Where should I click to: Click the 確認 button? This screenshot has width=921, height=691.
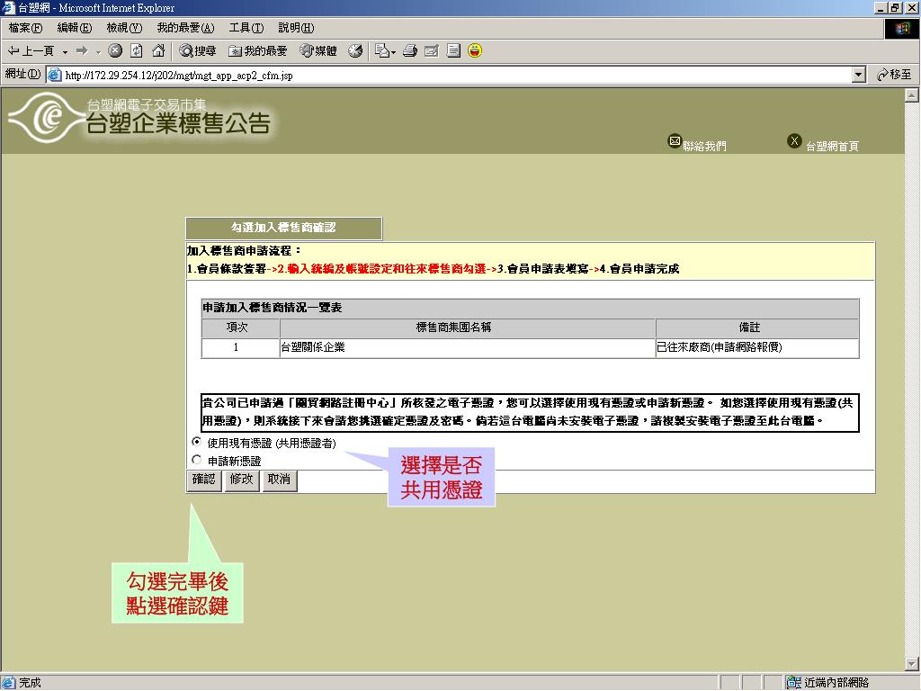pos(204,480)
